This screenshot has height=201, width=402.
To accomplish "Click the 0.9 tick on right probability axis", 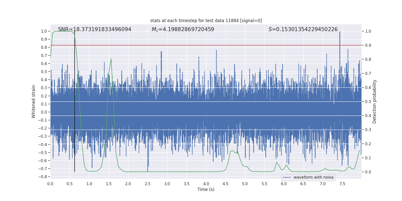I will click(368, 45).
